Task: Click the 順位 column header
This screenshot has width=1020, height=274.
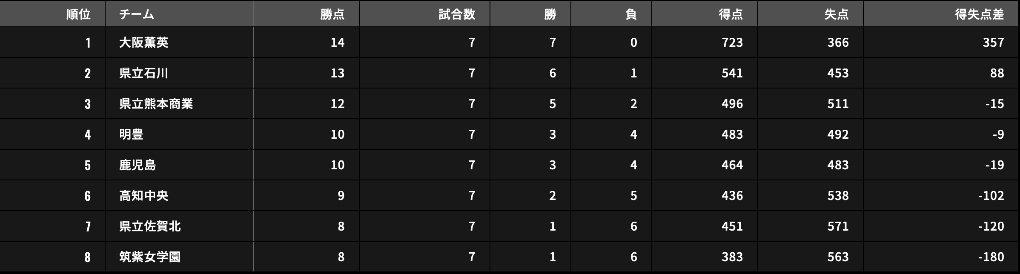Action: (78, 14)
